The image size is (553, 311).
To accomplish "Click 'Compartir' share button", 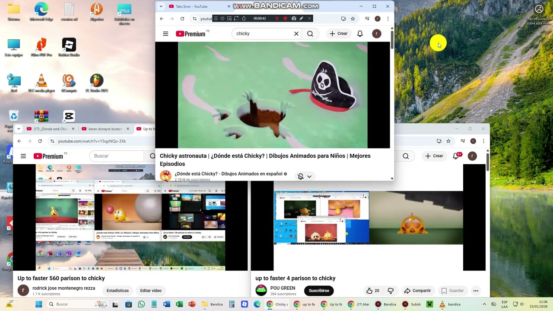I will (417, 291).
